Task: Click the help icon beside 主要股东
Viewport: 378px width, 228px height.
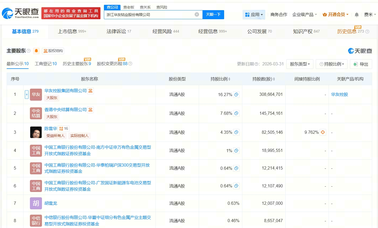Action: click(29, 51)
